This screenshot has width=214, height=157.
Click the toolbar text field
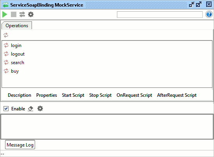(160, 14)
